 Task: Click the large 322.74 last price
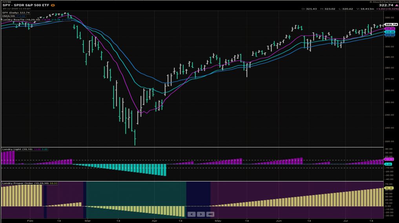pyautogui.click(x=386, y=5)
